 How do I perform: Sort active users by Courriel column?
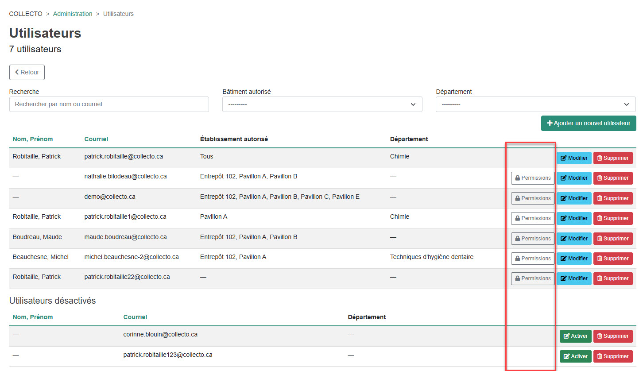(x=96, y=139)
